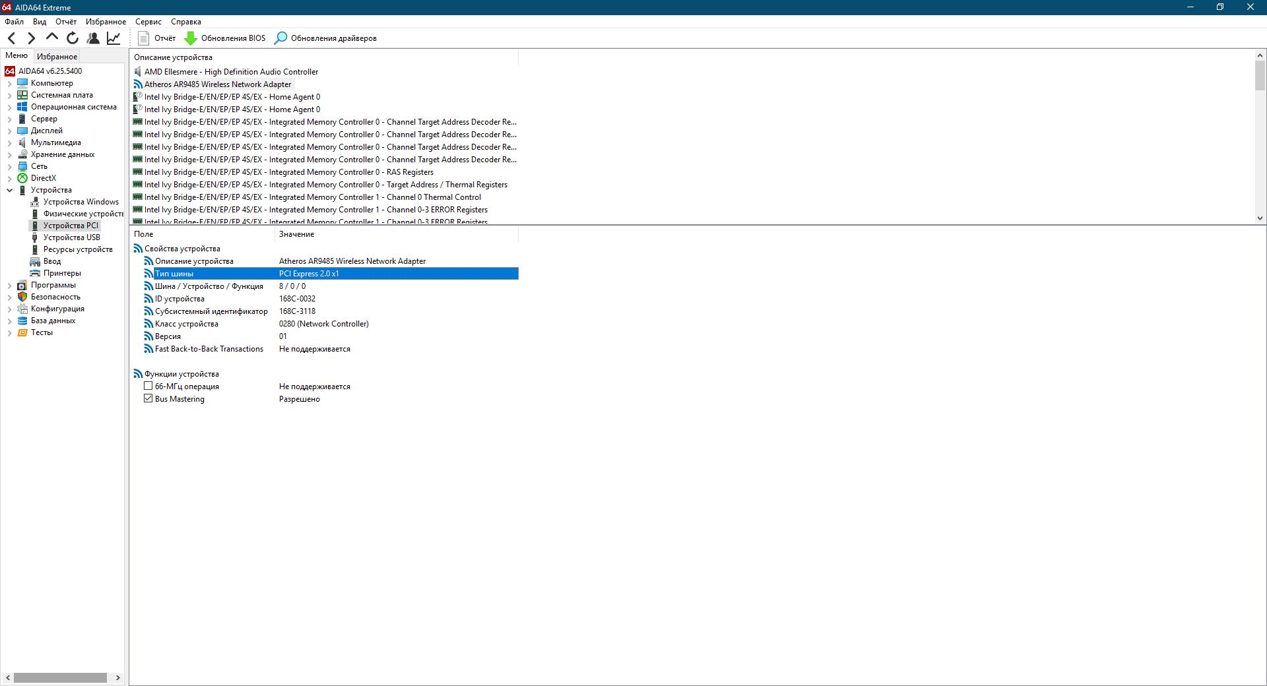Switch to the Меню sidebar tab

(16, 55)
